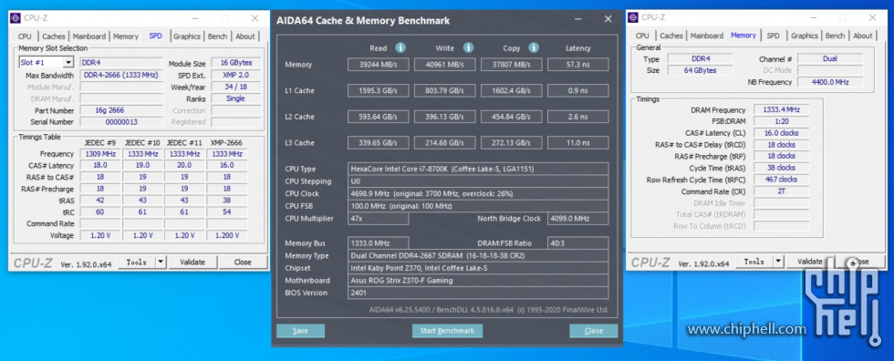Click Memory latency value 57.3 ns

tap(578, 65)
